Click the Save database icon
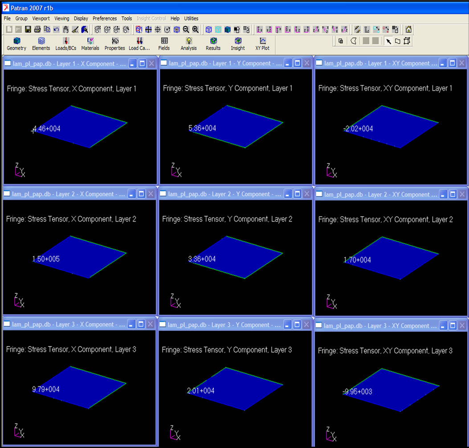469x448 pixels. (28, 29)
